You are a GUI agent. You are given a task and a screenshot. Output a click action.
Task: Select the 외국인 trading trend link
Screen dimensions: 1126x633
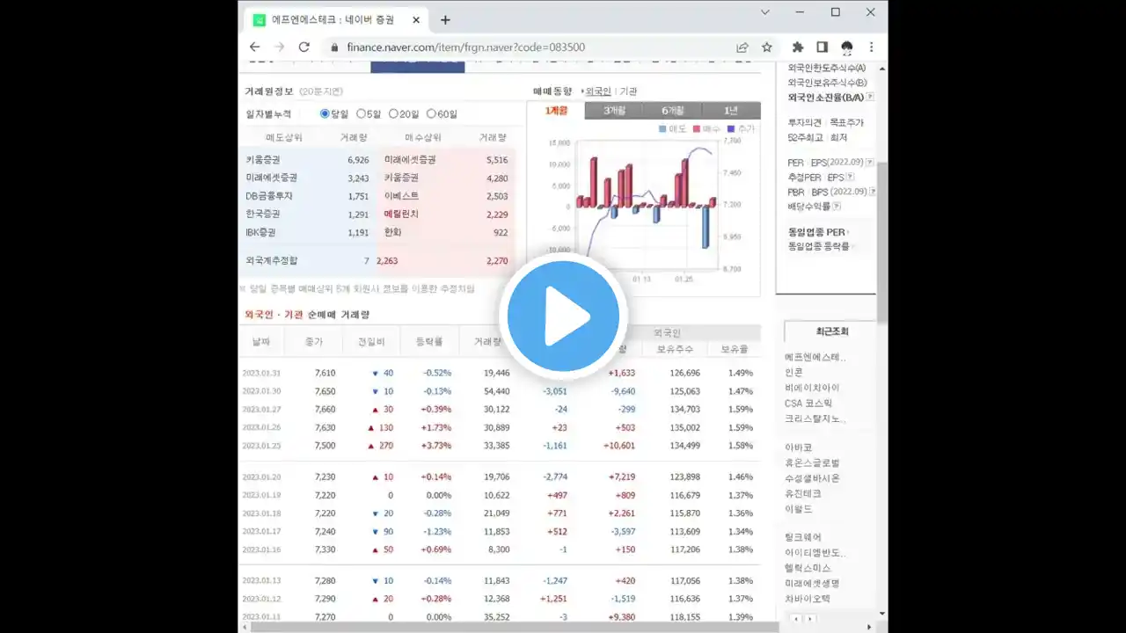tap(598, 91)
